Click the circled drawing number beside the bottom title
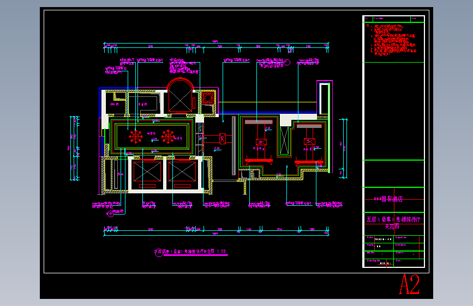473x306 pixels. click(x=159, y=253)
